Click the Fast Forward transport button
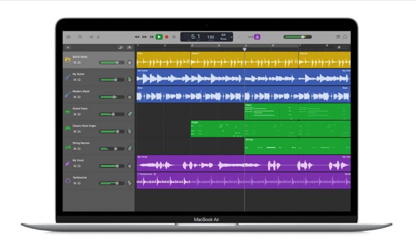416x250 pixels. pos(144,37)
